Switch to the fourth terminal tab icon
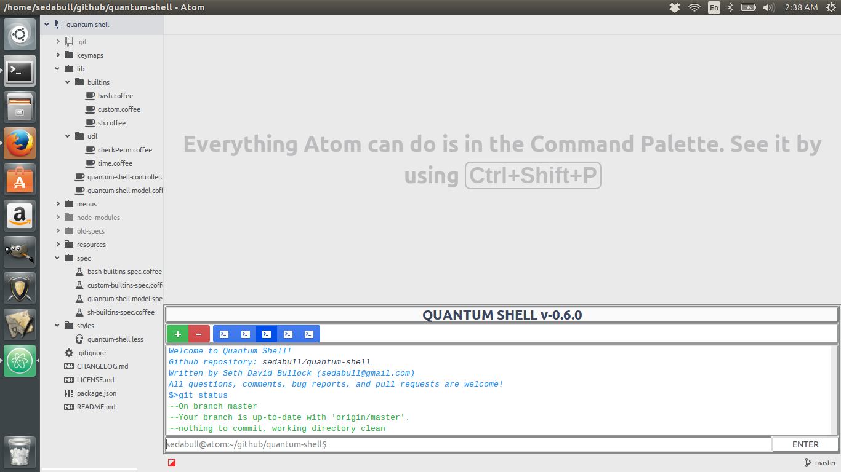 [x=288, y=334]
